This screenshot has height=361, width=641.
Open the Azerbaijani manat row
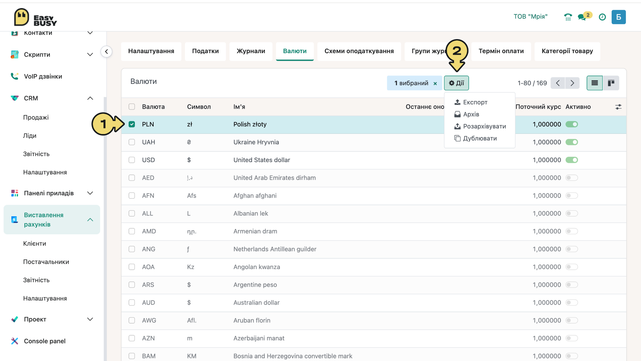[x=374, y=338]
